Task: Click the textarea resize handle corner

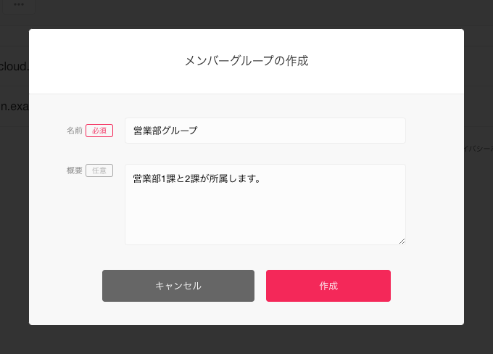Action: tap(402, 241)
